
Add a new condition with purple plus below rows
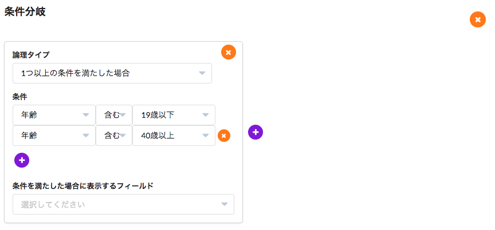coord(22,160)
